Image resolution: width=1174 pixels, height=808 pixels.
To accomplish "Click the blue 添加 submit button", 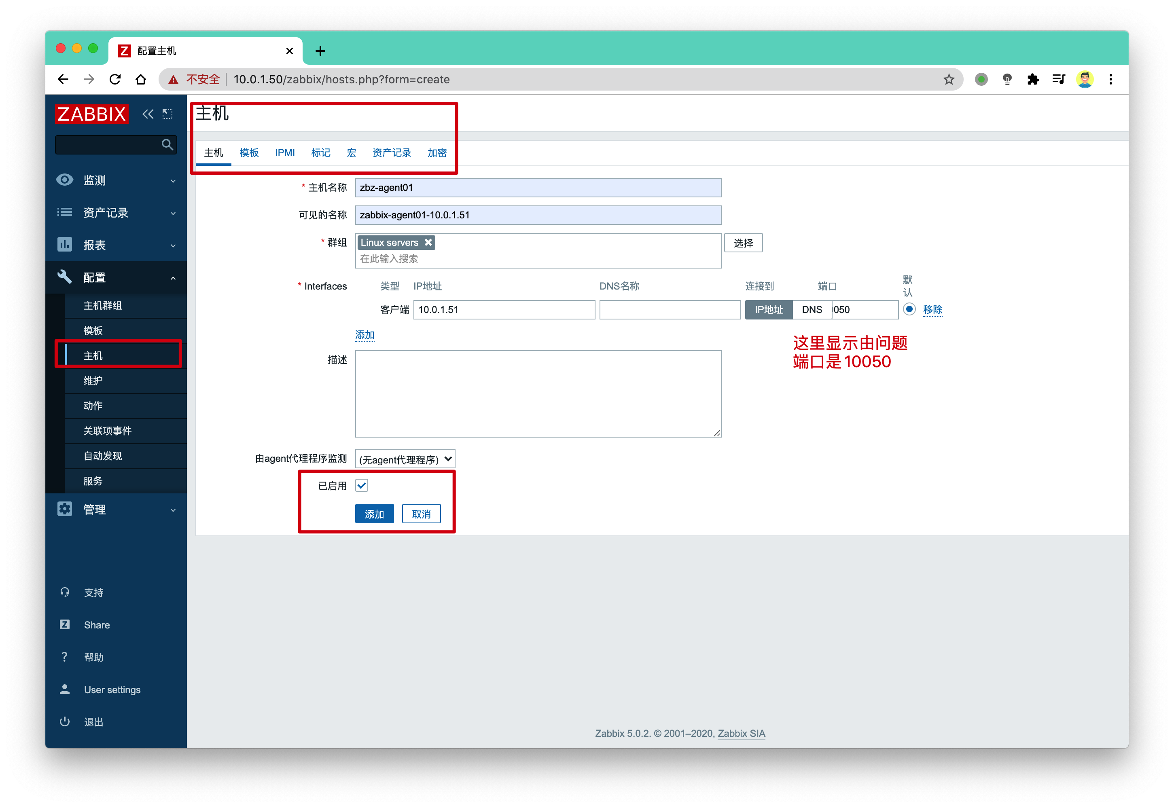I will click(x=374, y=514).
